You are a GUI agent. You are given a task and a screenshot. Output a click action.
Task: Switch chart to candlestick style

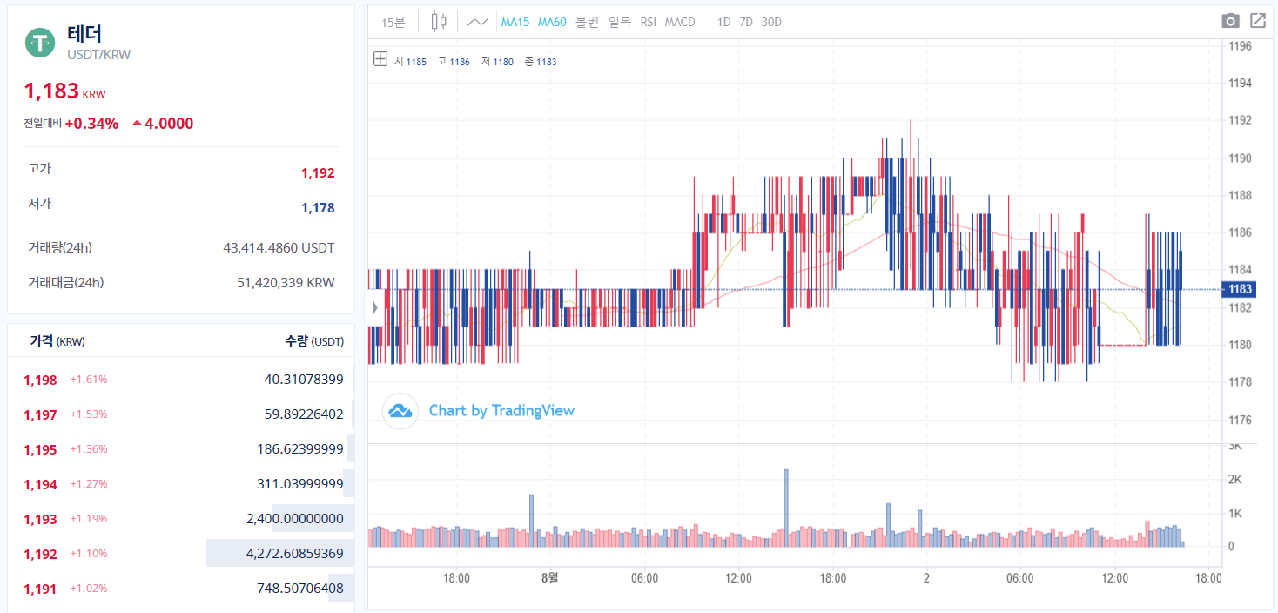(437, 21)
